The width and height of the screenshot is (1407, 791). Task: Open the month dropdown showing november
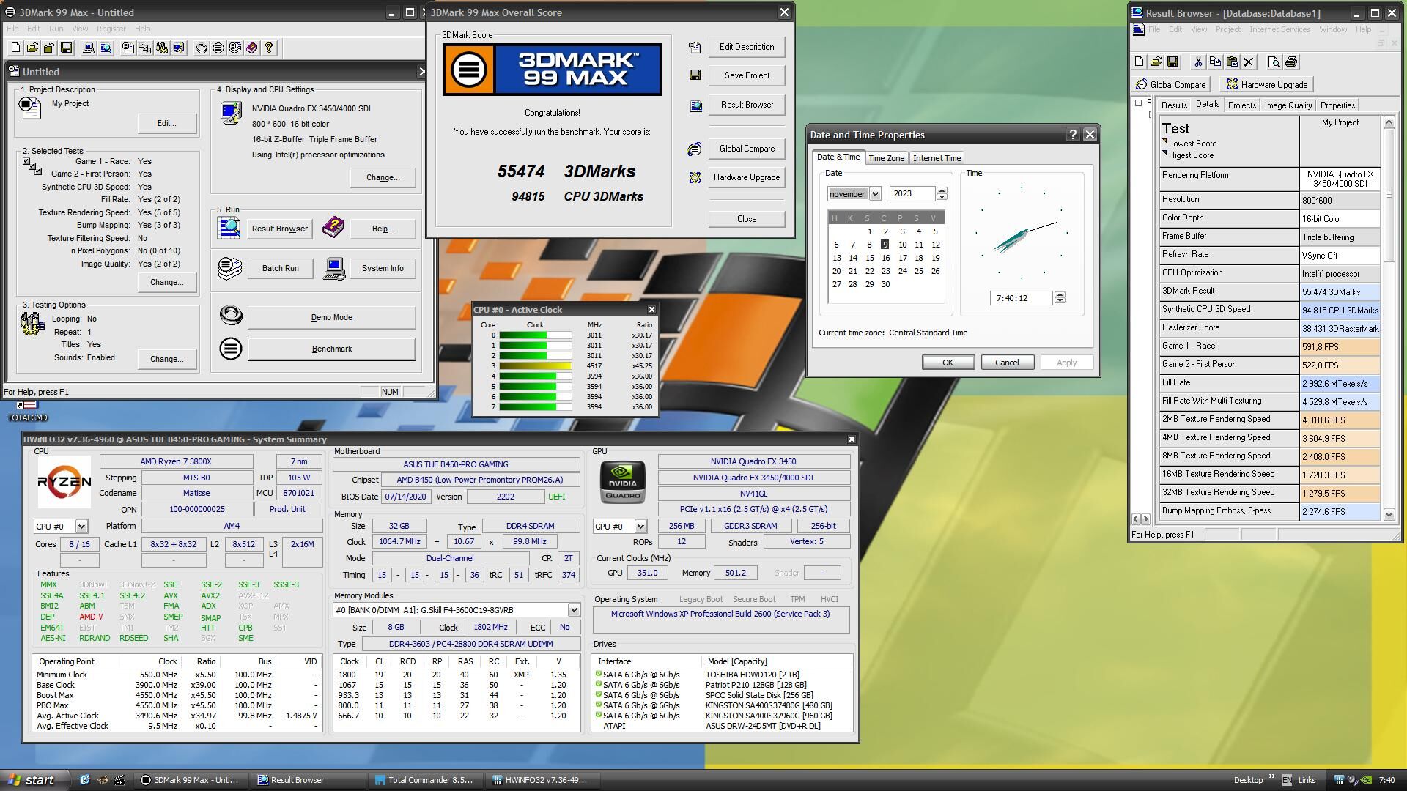click(875, 194)
